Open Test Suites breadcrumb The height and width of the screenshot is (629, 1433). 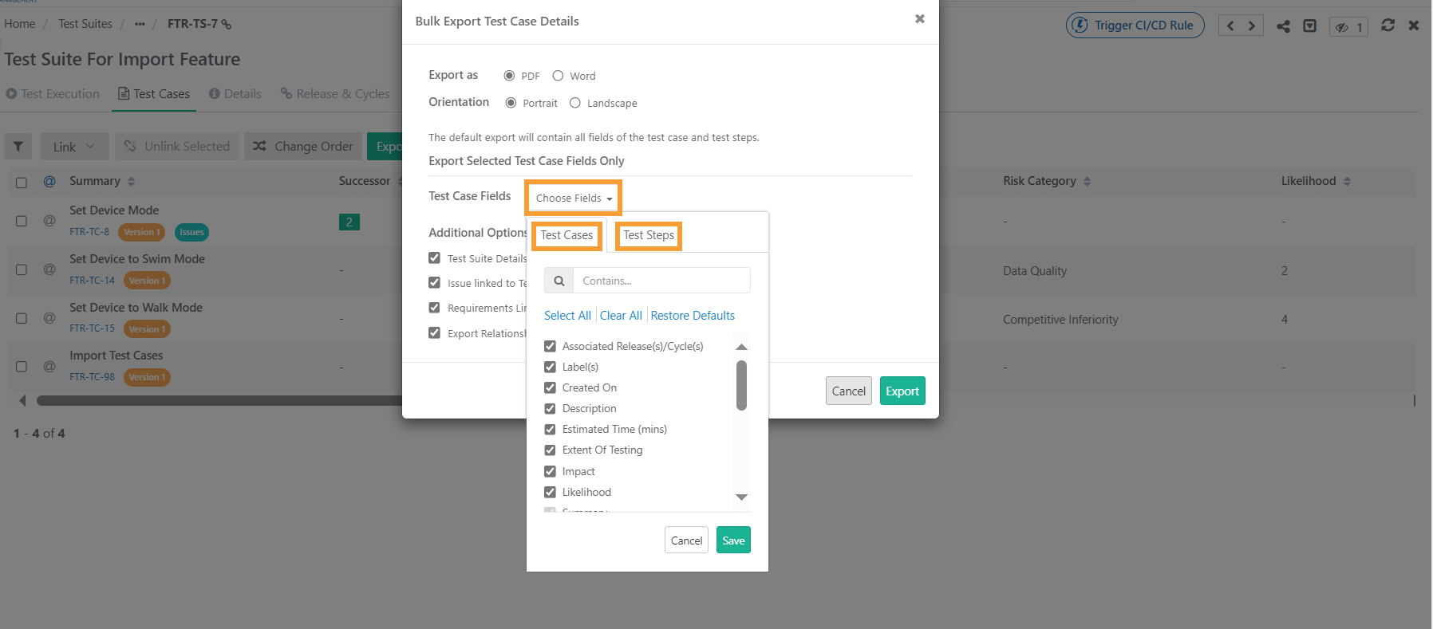point(85,24)
